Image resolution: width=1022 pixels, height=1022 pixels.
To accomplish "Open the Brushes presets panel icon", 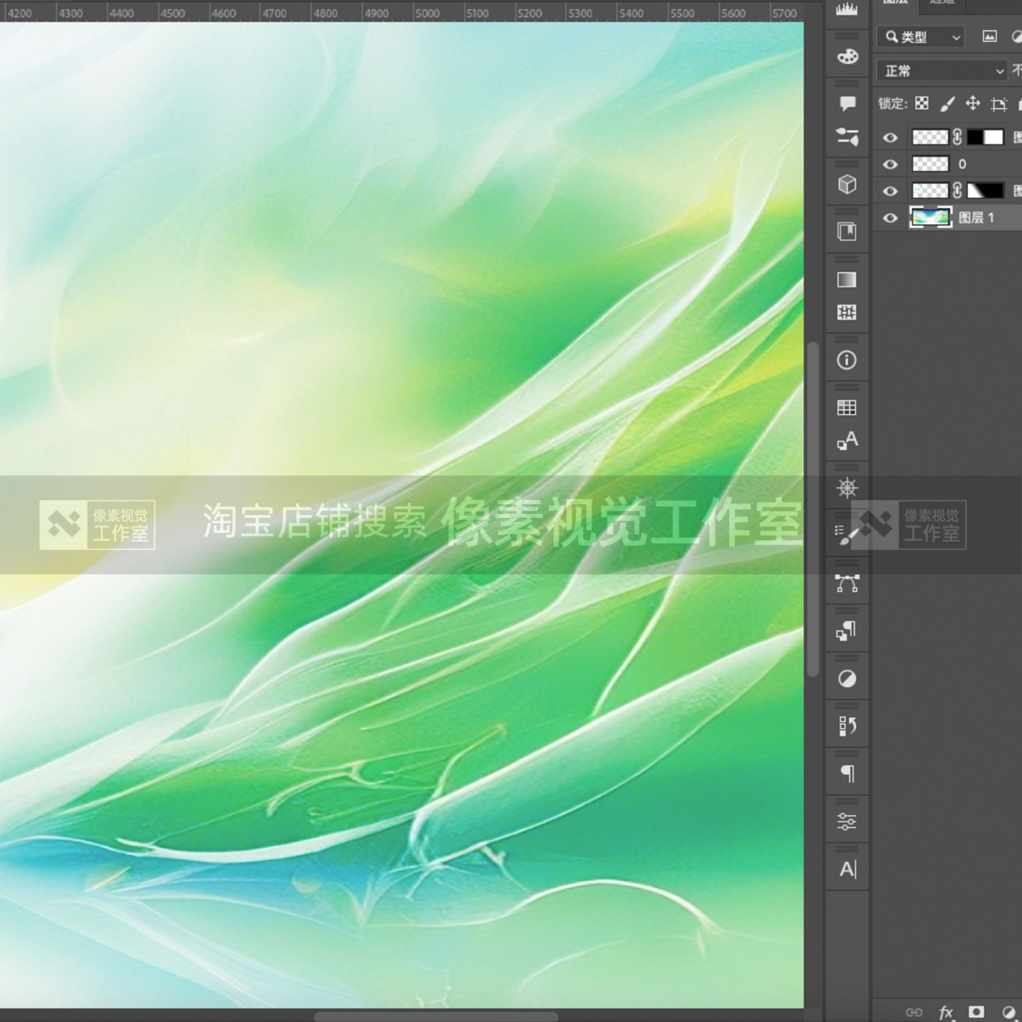I will tap(847, 137).
